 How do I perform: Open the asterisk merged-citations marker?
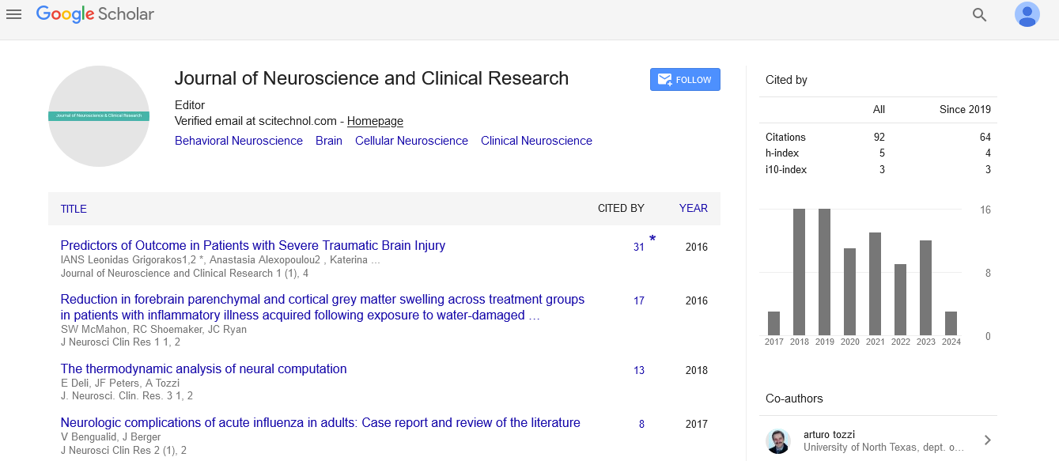click(x=652, y=240)
